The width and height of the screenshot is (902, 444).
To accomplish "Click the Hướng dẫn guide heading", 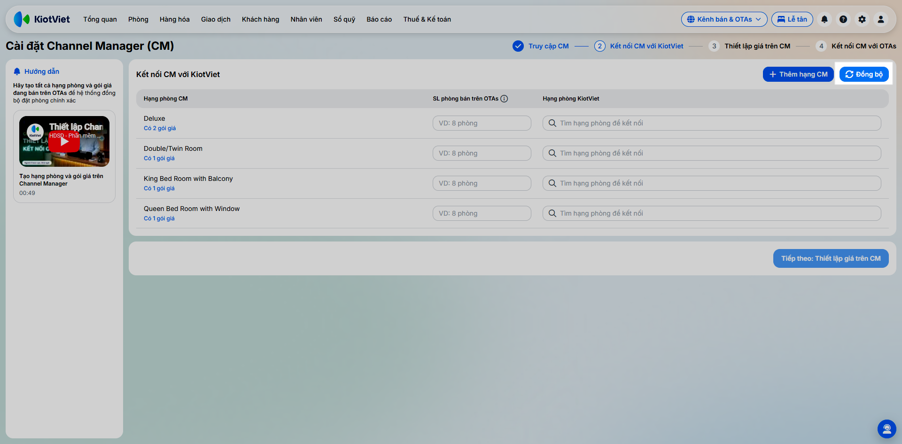I will click(x=42, y=71).
